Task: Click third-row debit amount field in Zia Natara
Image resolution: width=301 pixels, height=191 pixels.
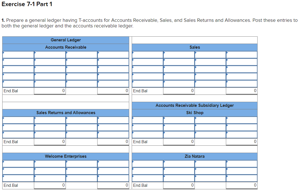Action: [179, 178]
